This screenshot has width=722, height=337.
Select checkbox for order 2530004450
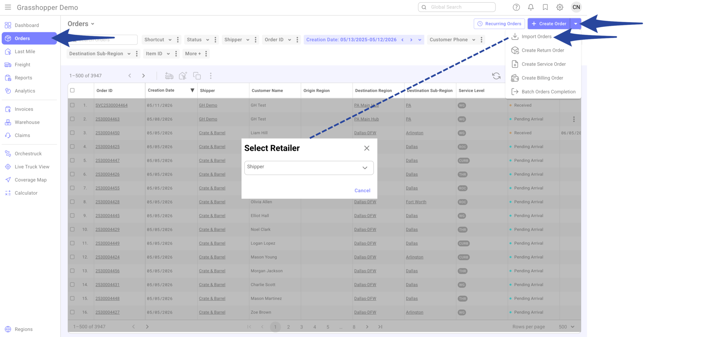click(72, 133)
